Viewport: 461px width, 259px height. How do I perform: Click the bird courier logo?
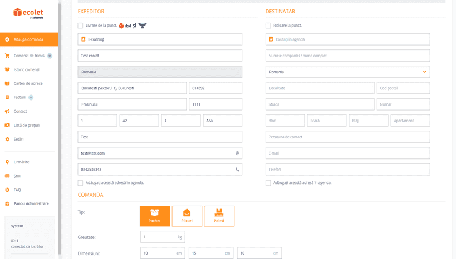143,26
